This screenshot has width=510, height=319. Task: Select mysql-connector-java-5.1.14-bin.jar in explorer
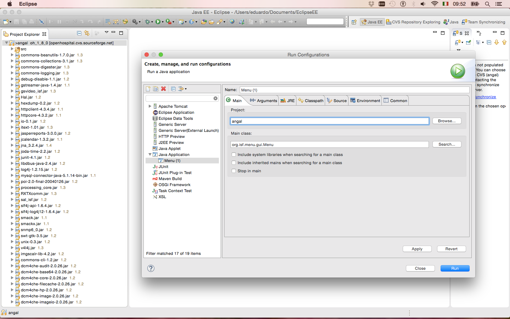(x=54, y=175)
